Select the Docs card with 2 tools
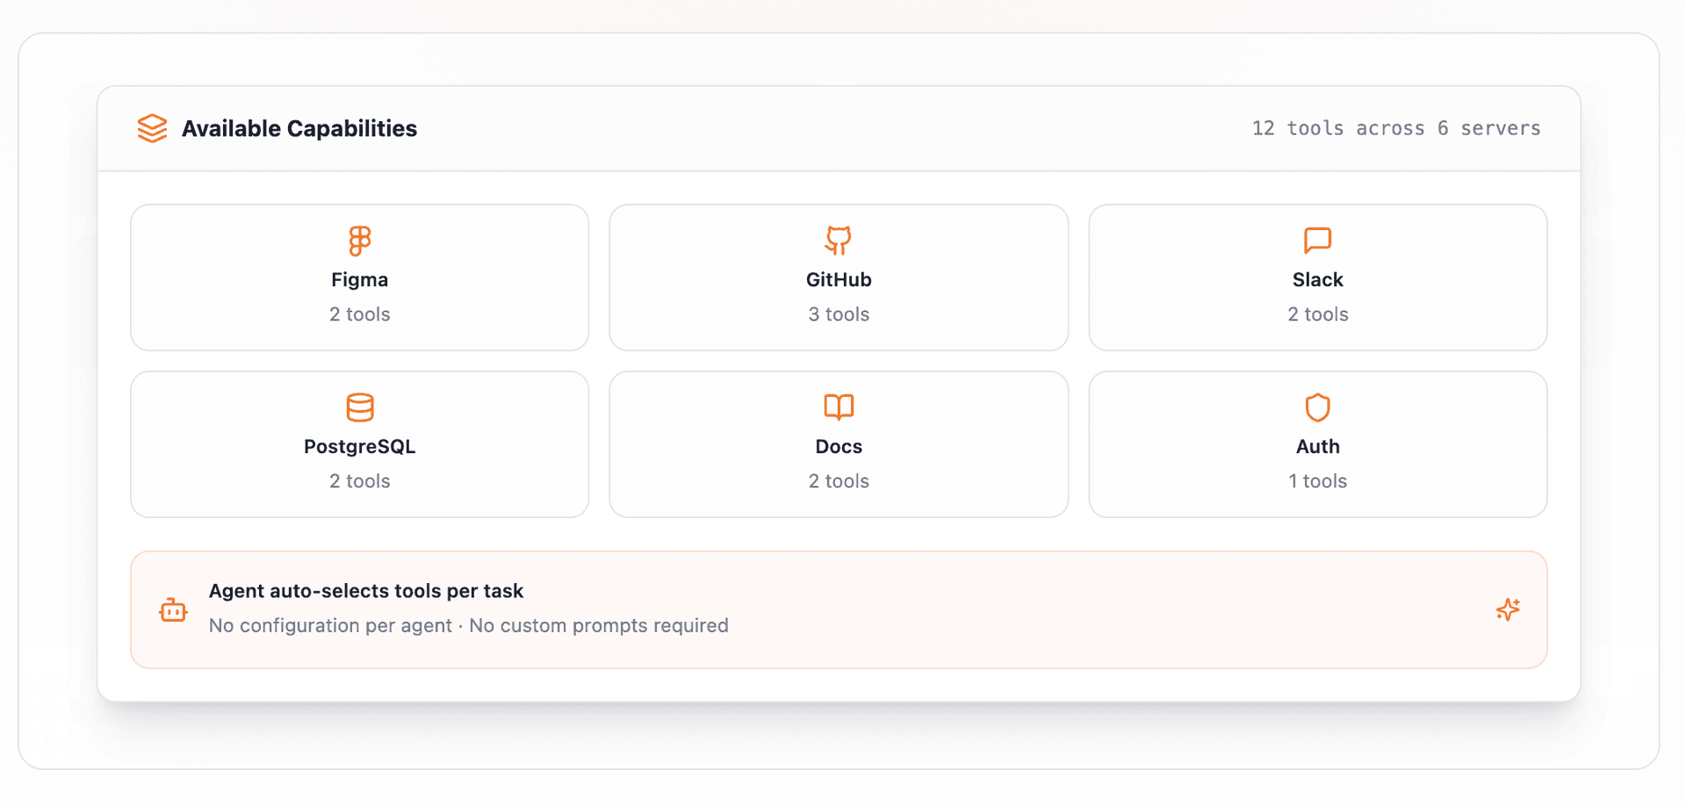The image size is (1686, 807). 838,443
